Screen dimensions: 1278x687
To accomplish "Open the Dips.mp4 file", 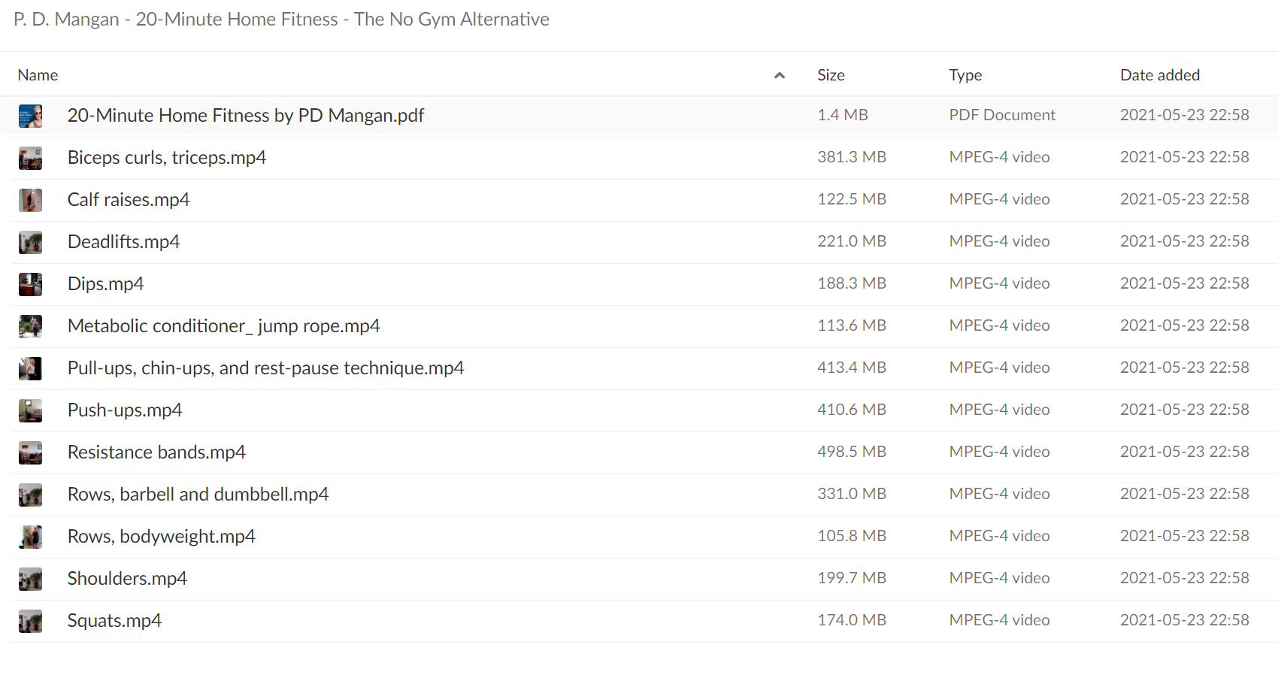I will point(106,283).
